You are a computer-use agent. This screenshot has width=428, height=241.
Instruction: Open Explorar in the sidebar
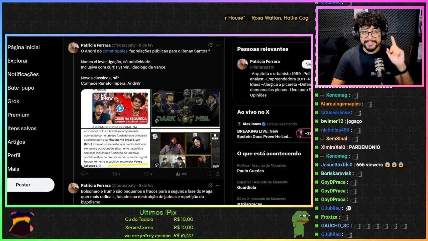[x=18, y=61]
